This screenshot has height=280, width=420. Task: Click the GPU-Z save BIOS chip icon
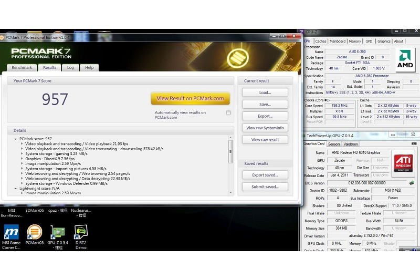click(x=412, y=183)
